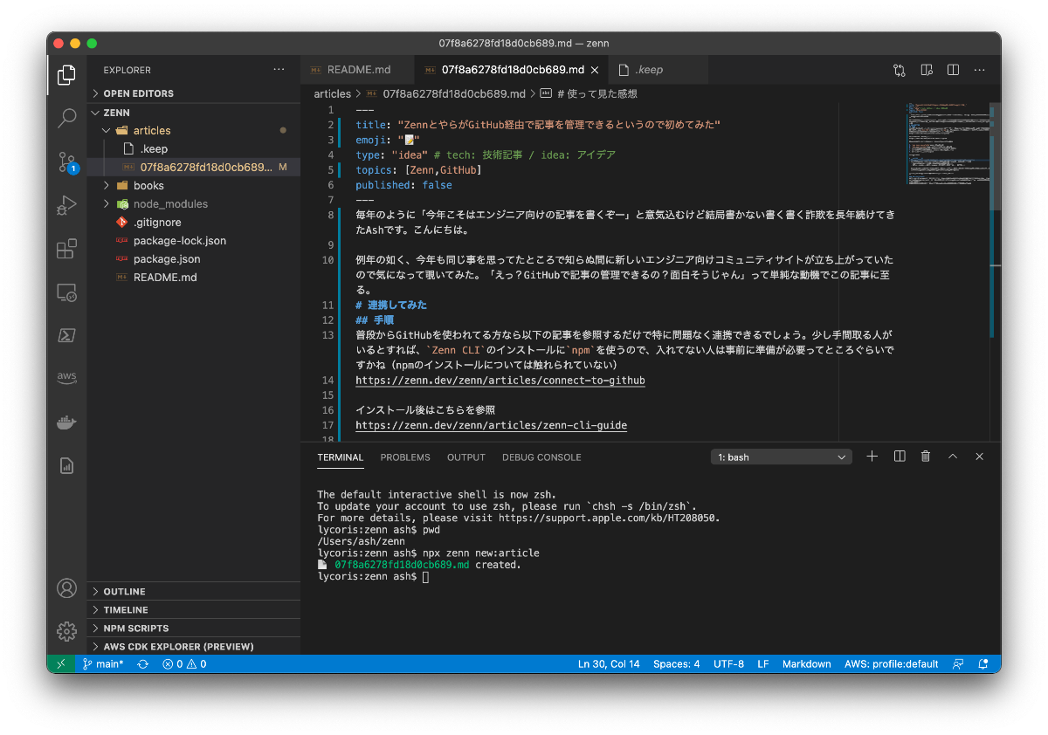Screen dimensions: 1048x735
Task: Expand the books folder
Action: click(x=148, y=185)
